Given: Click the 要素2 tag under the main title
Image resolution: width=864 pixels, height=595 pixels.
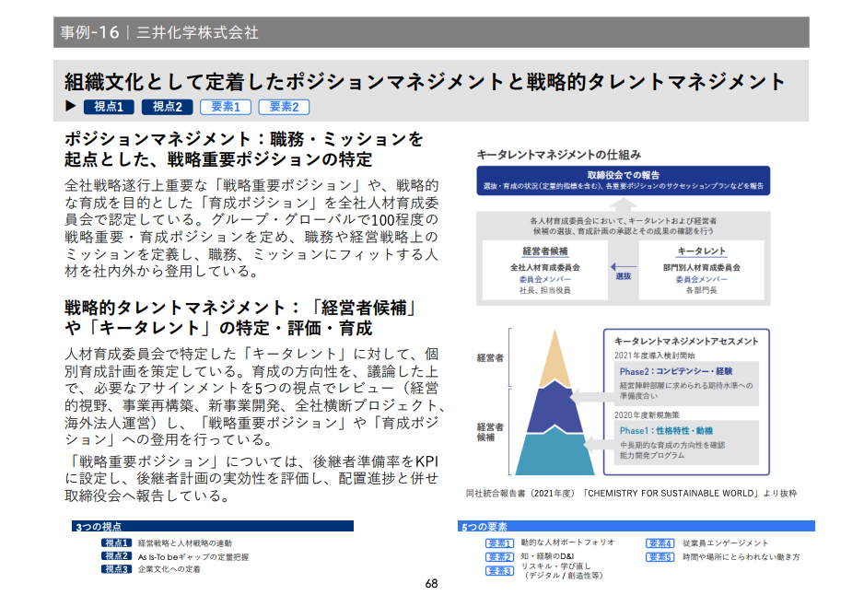Looking at the screenshot, I should coord(284,107).
